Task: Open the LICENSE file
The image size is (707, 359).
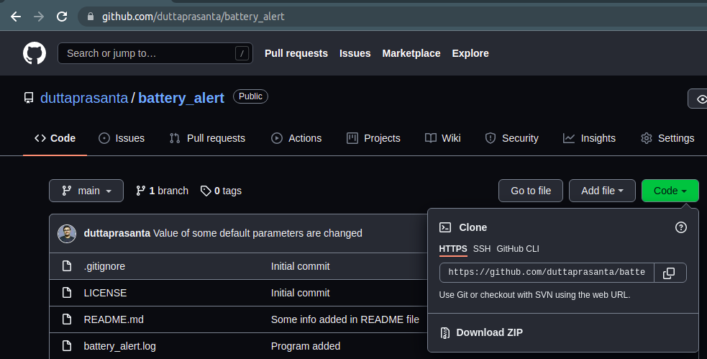Action: [105, 293]
